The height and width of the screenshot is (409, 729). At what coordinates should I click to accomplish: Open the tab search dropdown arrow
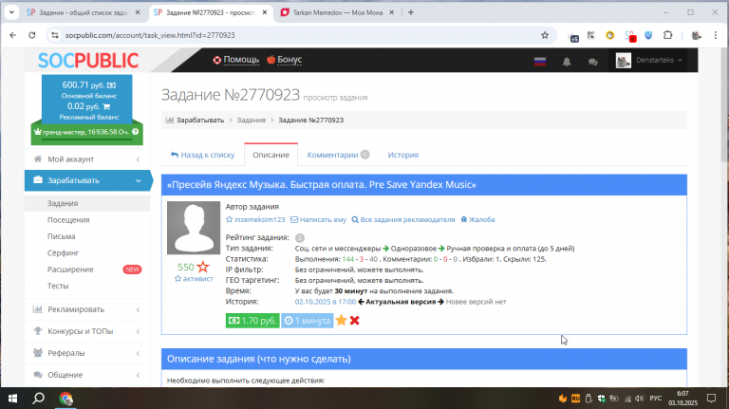pos(11,12)
